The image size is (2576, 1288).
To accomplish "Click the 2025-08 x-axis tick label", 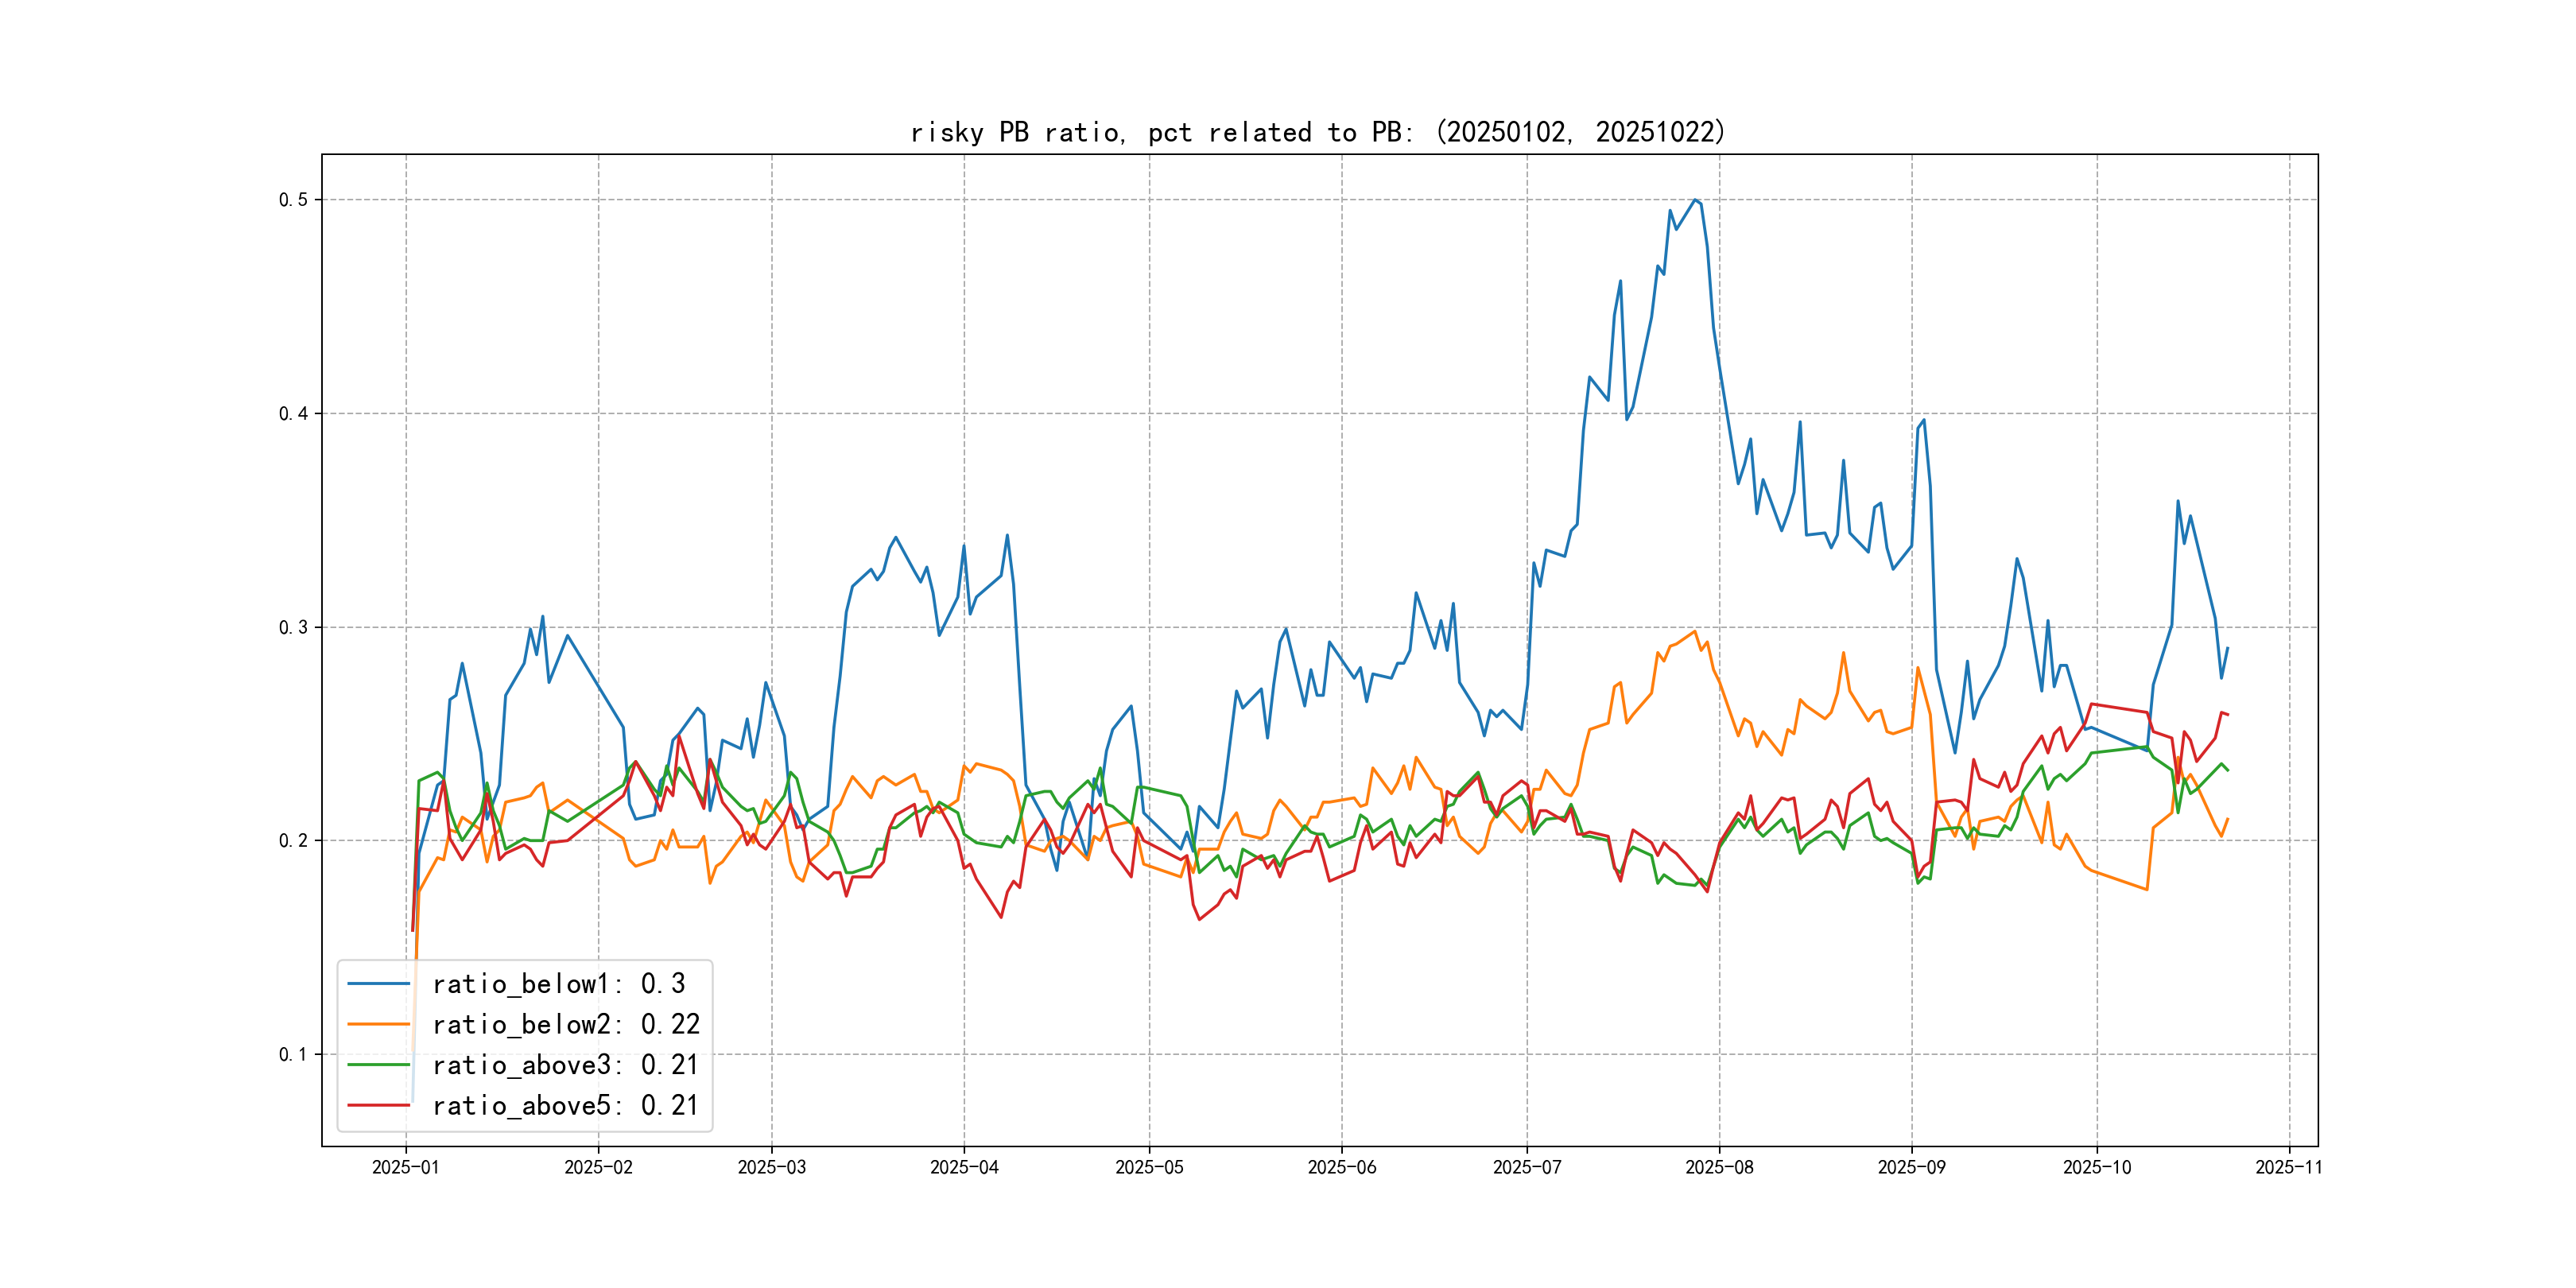I will (x=1719, y=1167).
